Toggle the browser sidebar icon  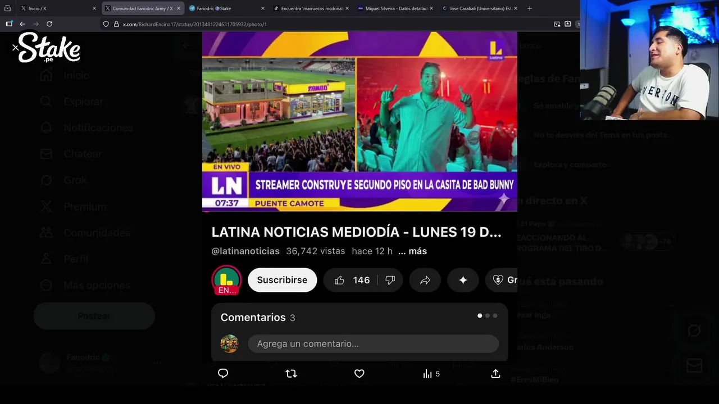(9, 24)
